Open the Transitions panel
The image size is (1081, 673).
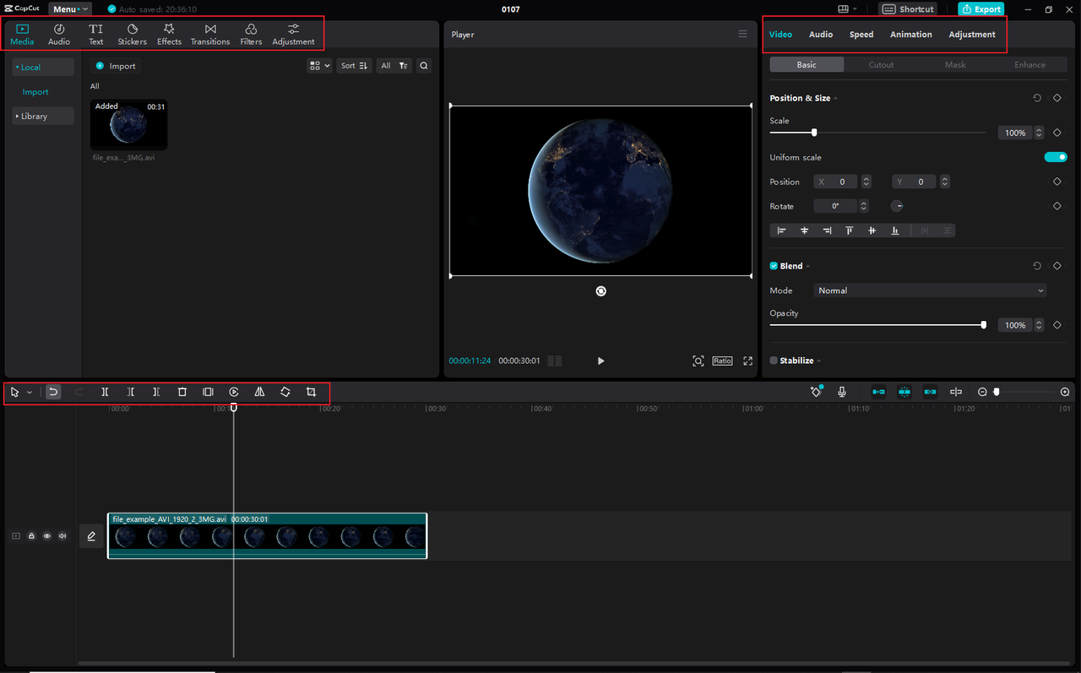tap(209, 33)
